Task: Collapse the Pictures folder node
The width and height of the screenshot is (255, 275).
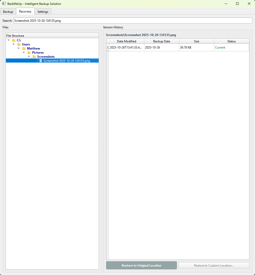Action: 24,52
